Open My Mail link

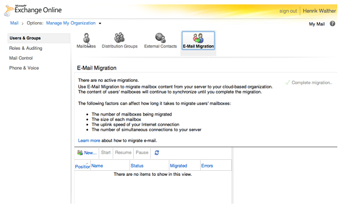317,24
